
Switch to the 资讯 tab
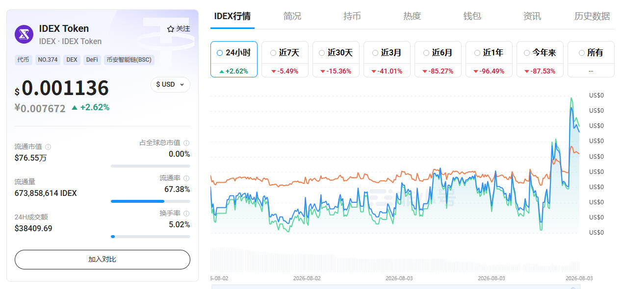[532, 16]
